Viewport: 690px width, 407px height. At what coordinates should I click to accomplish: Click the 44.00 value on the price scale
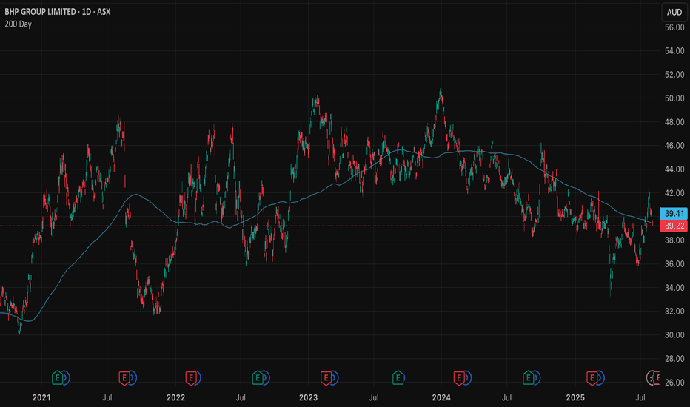(x=674, y=169)
